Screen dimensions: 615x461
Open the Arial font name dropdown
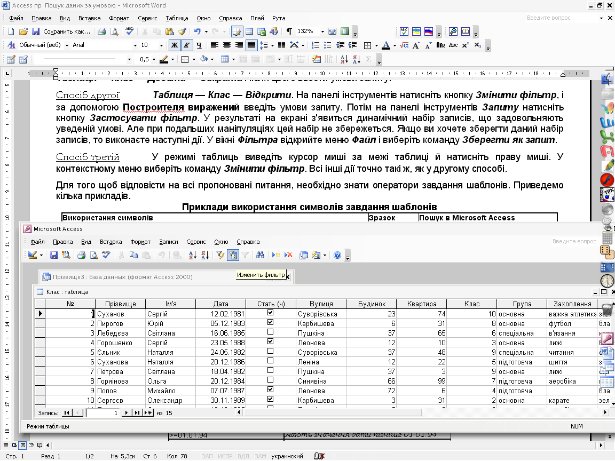[x=135, y=45]
